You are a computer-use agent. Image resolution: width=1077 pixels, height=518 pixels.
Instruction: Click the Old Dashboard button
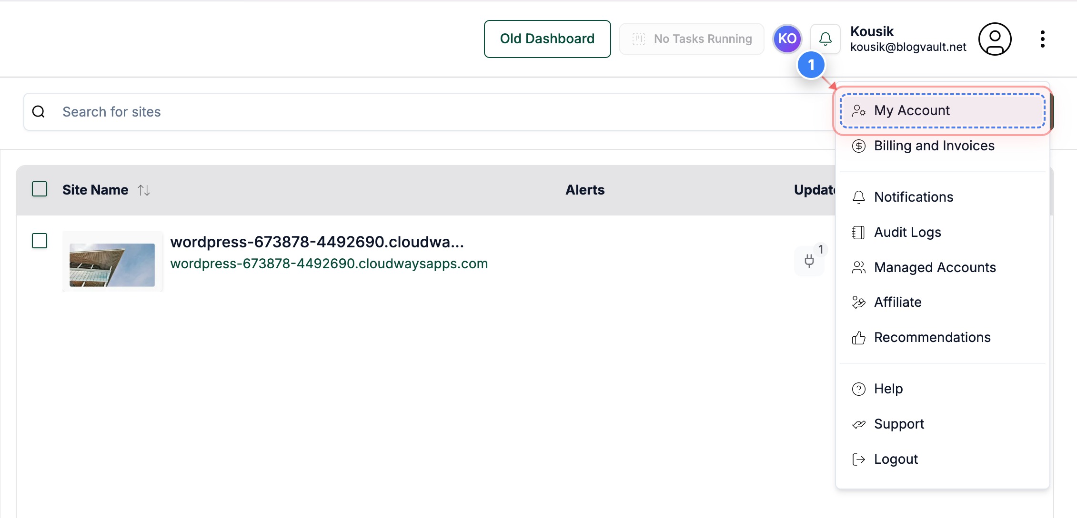click(x=547, y=39)
